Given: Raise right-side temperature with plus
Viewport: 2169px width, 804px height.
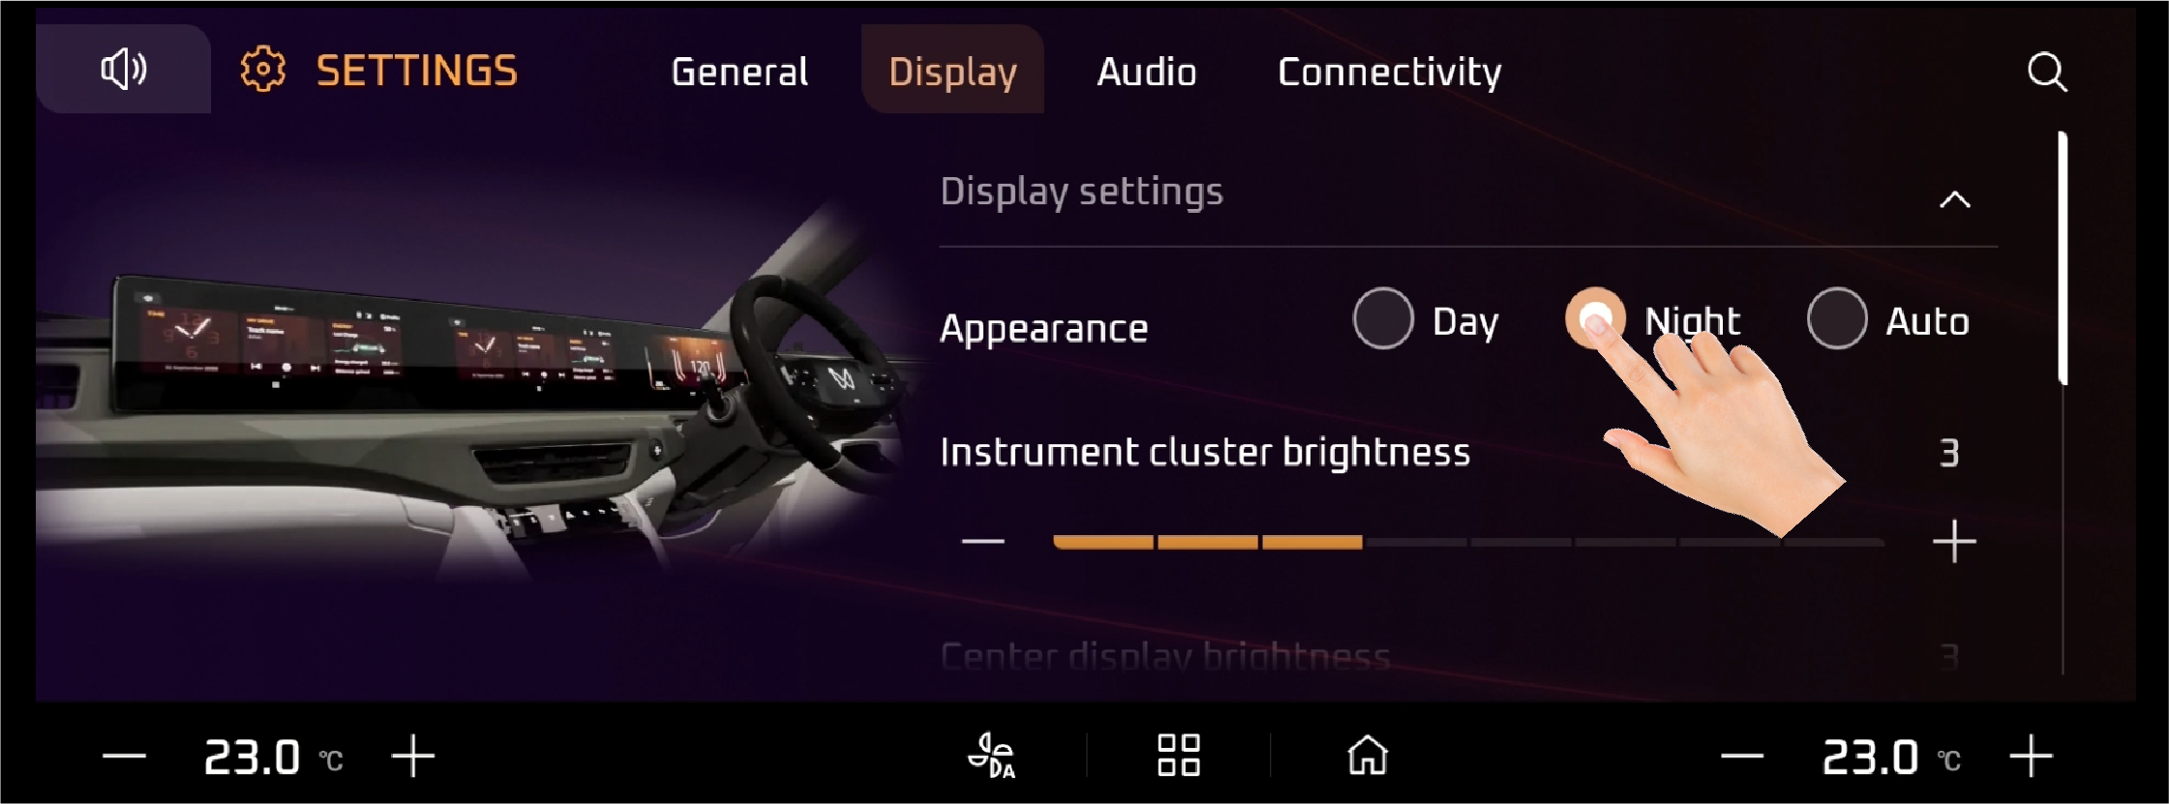Looking at the screenshot, I should (2031, 756).
